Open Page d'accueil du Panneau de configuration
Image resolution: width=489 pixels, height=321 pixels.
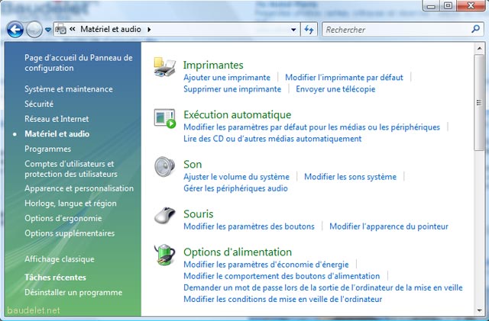[79, 63]
